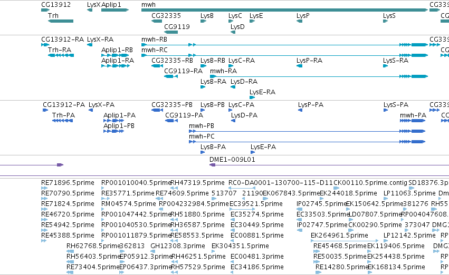This screenshot has height=275, width=449.
Task: Click the EC39521.5prime EST label
Action: pyautogui.click(x=256, y=204)
